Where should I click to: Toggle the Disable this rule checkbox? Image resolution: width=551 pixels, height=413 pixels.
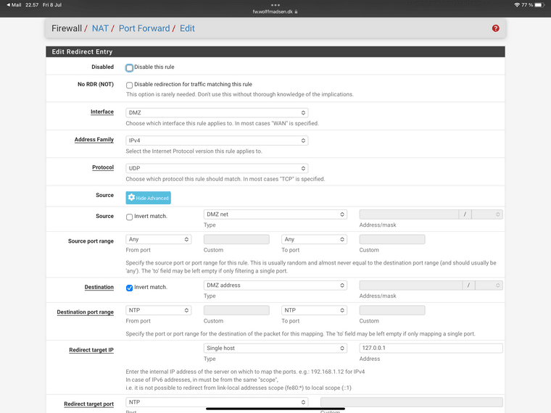(x=129, y=68)
